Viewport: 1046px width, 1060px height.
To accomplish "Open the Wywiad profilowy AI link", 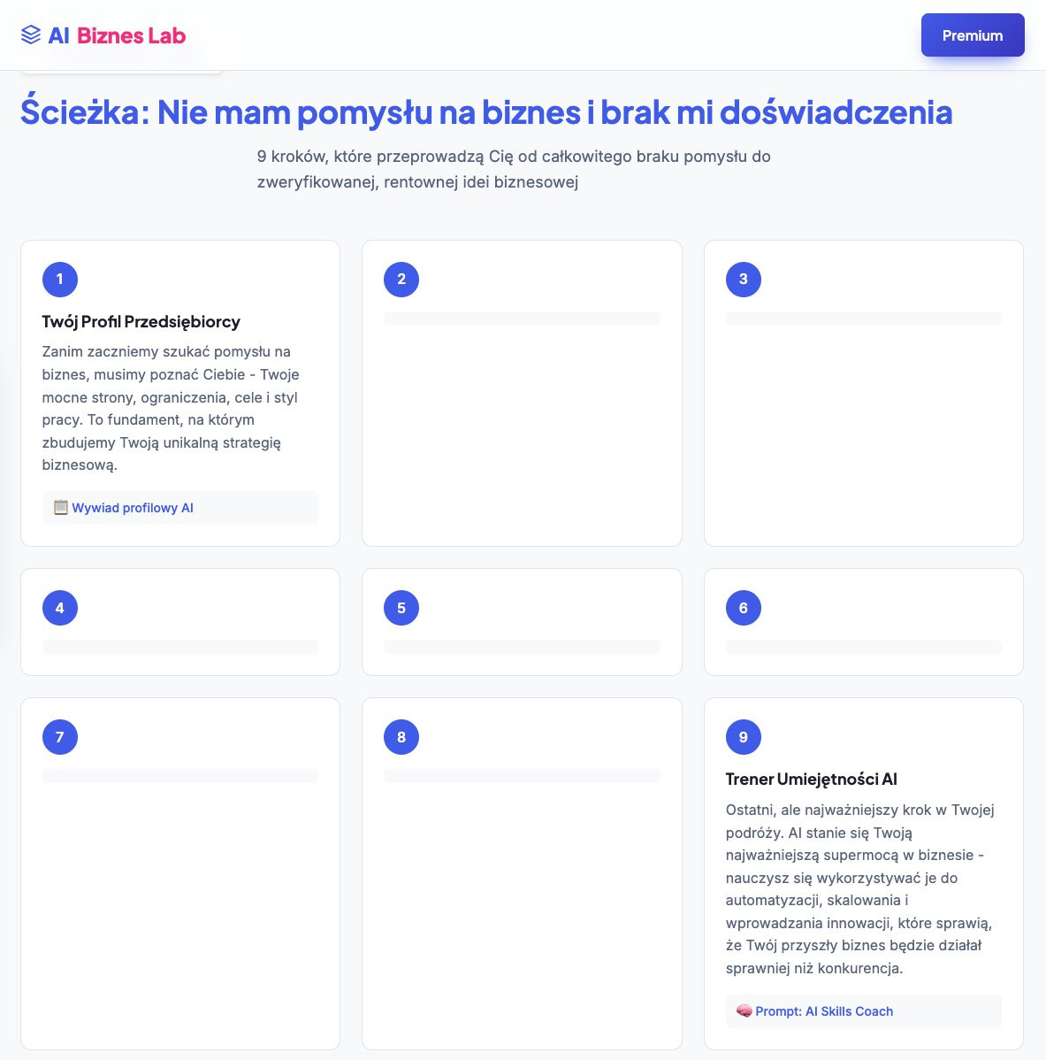I will tap(133, 508).
